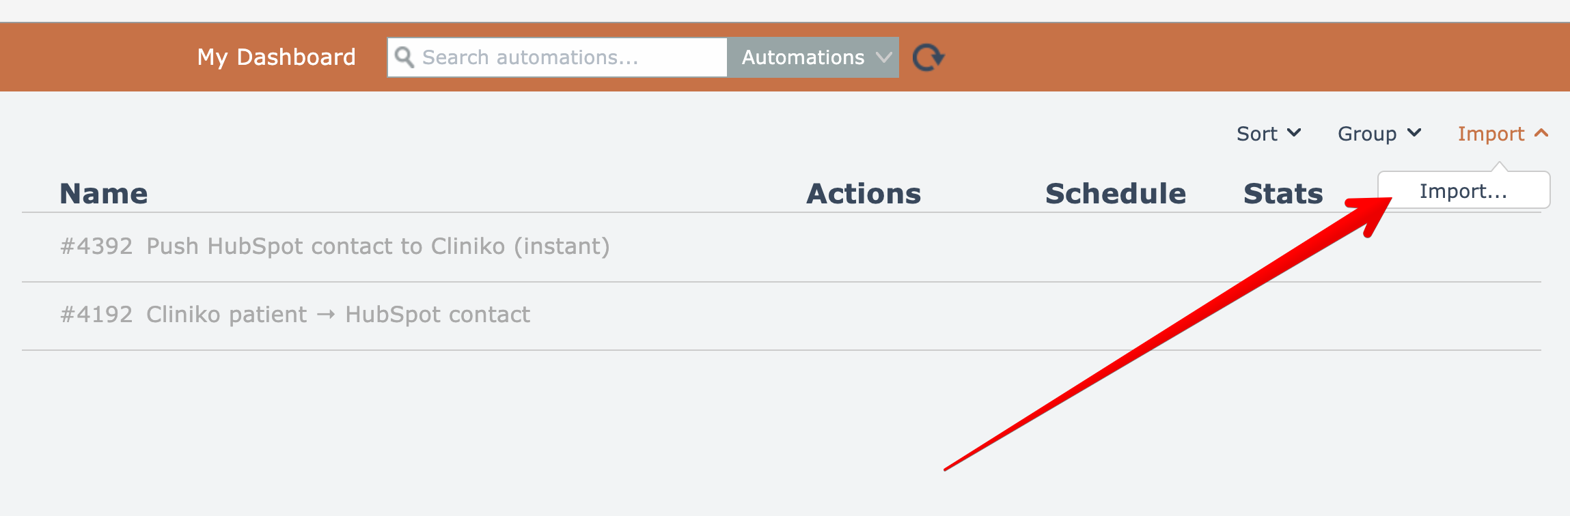This screenshot has height=516, width=1570.
Task: Collapse the orange Import menu
Action: (1502, 134)
